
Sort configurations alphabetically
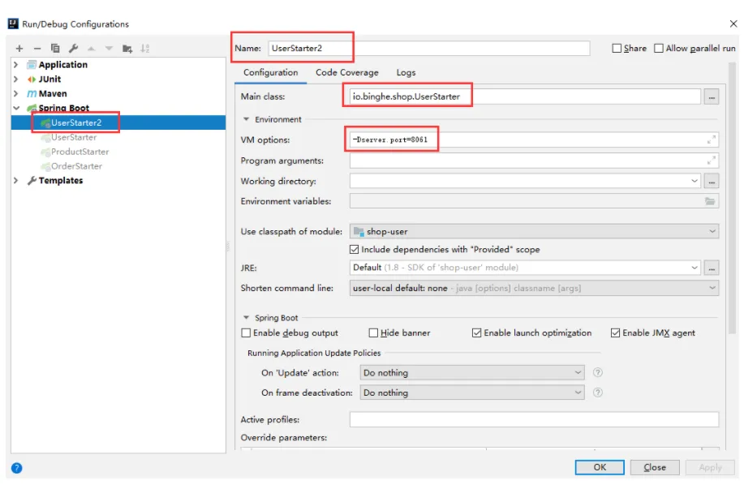point(145,49)
